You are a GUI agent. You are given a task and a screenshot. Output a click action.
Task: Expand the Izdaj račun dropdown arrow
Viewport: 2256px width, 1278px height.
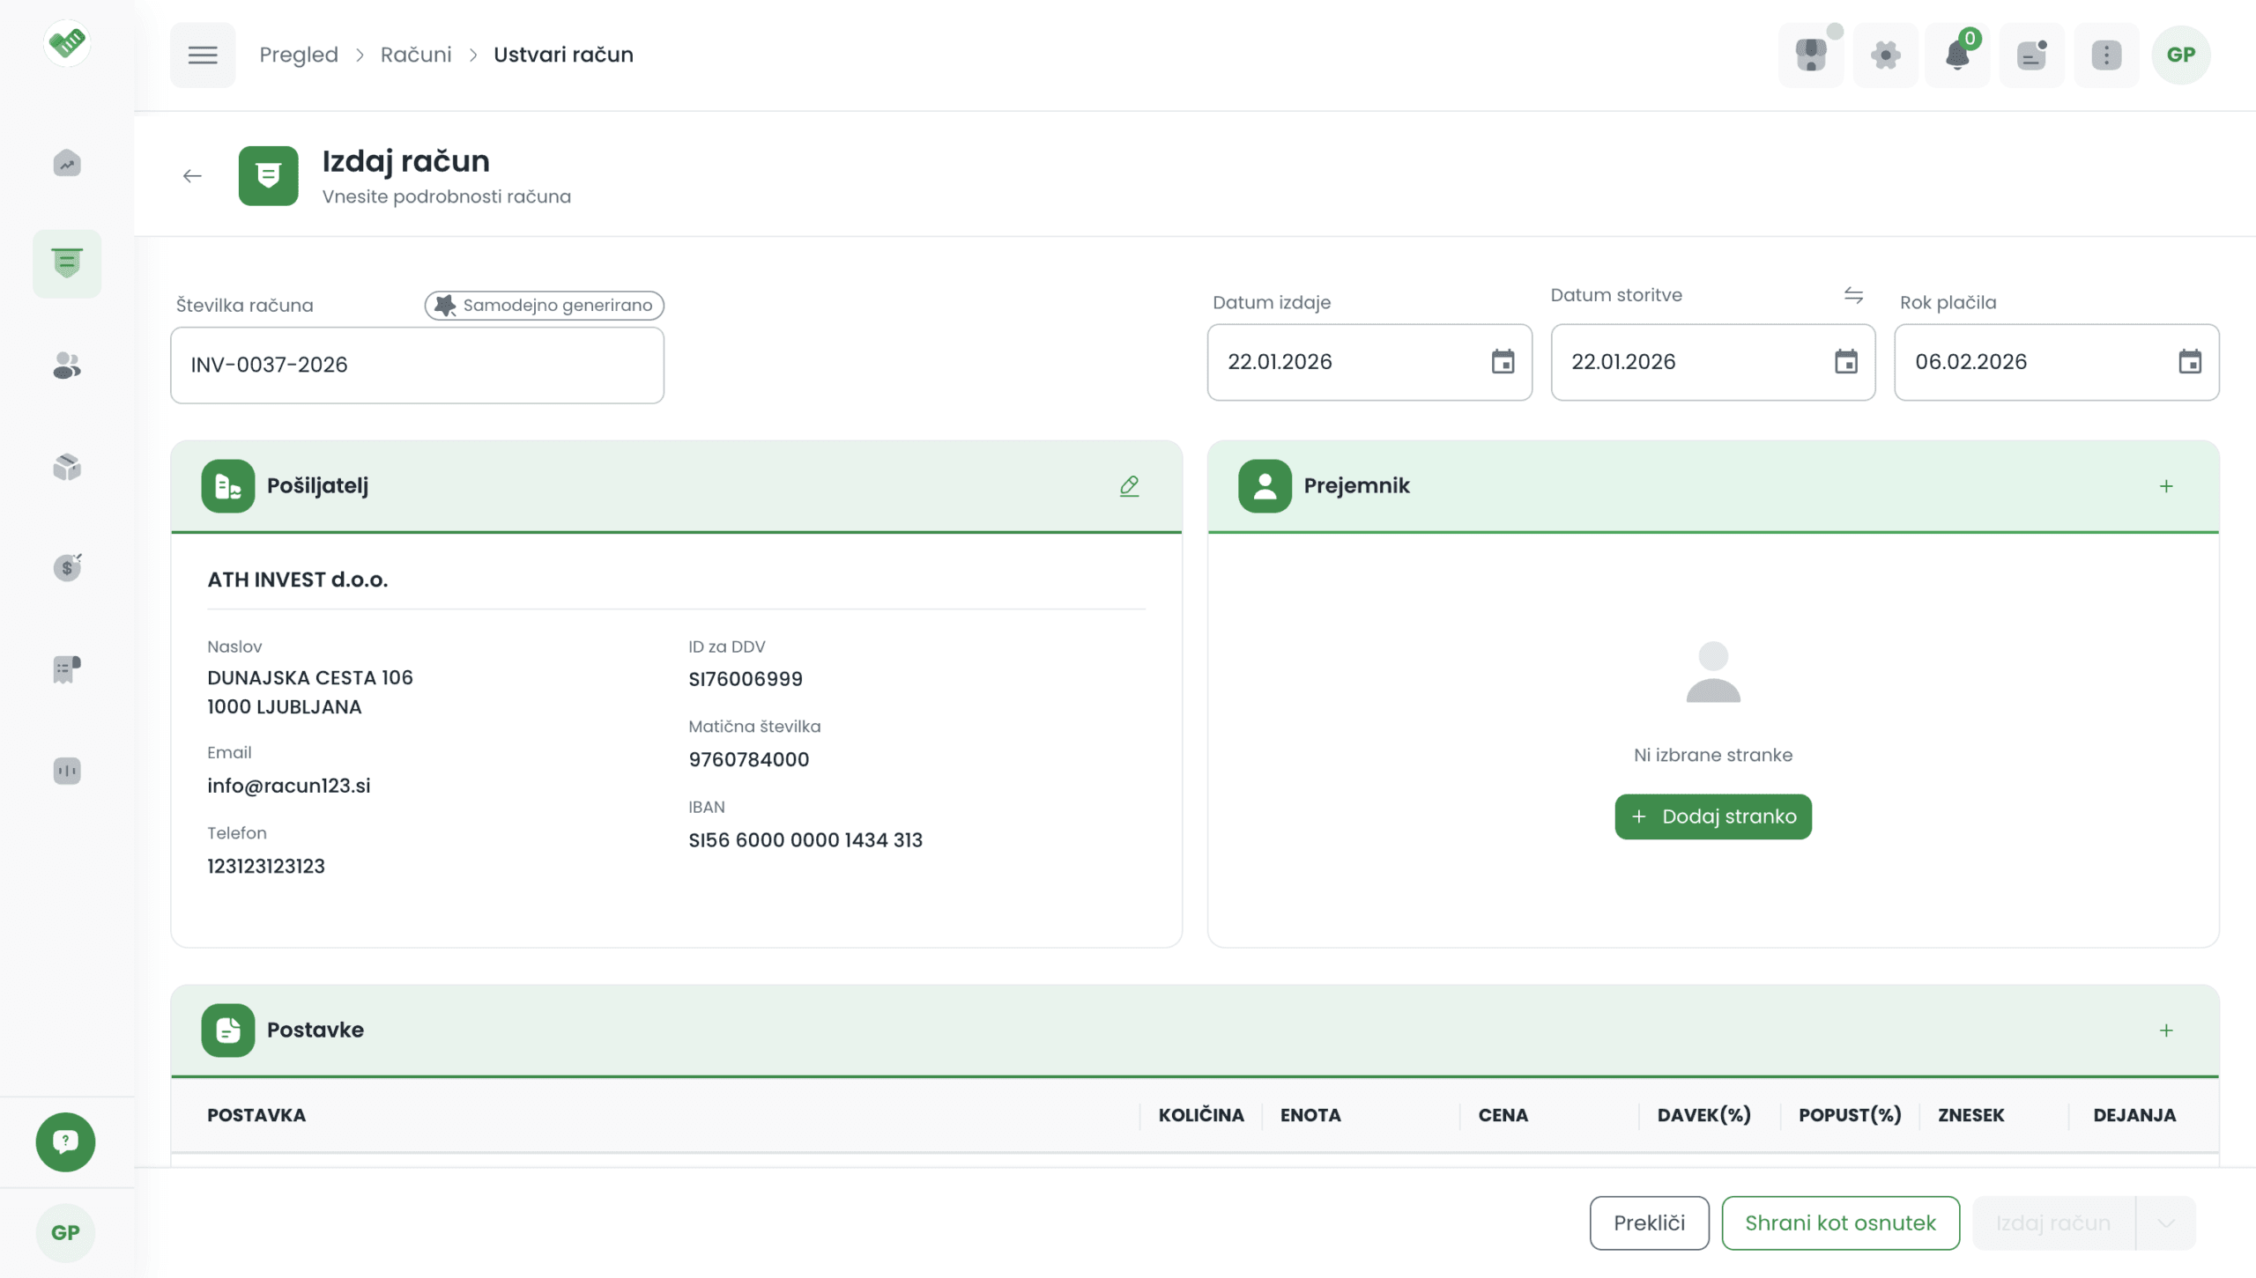(x=2166, y=1223)
